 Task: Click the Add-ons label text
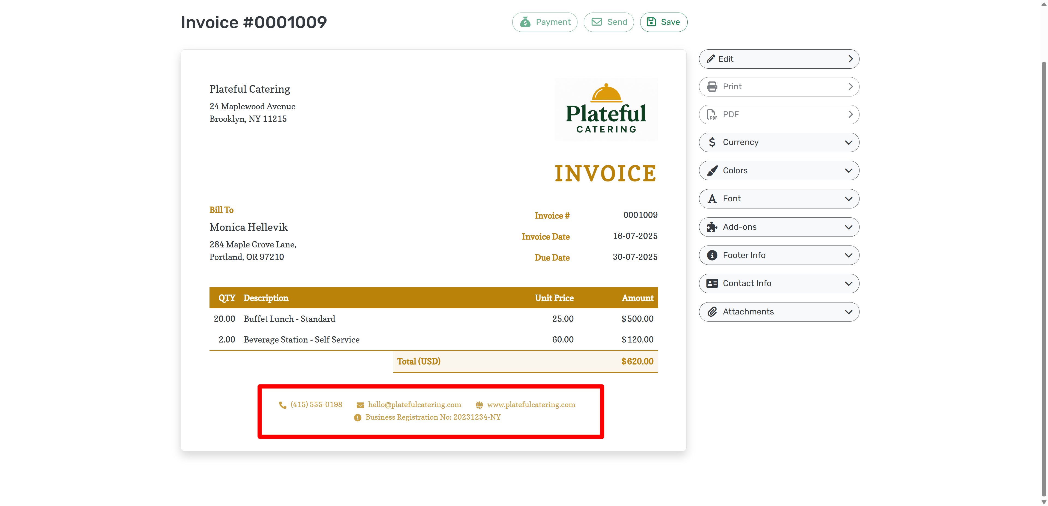[739, 227]
